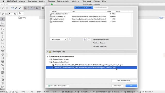Image resolution: width=165 pixels, height=93 pixels.
Task: Select the Studio-Bibliothek/Treppen duplicate path row
Action: pos(92,65)
